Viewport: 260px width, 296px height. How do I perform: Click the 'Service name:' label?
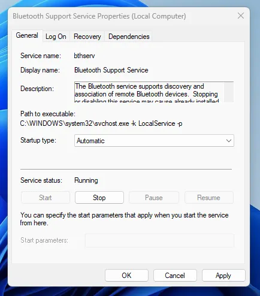click(41, 56)
